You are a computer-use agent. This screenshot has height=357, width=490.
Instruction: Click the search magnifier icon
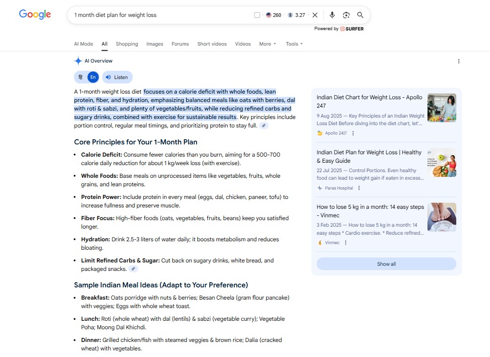click(x=360, y=15)
